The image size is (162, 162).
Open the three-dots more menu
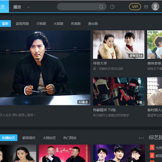click(141, 138)
